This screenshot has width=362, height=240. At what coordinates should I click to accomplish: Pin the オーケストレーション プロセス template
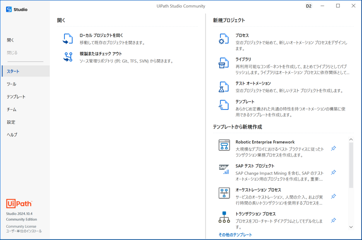[333, 196]
